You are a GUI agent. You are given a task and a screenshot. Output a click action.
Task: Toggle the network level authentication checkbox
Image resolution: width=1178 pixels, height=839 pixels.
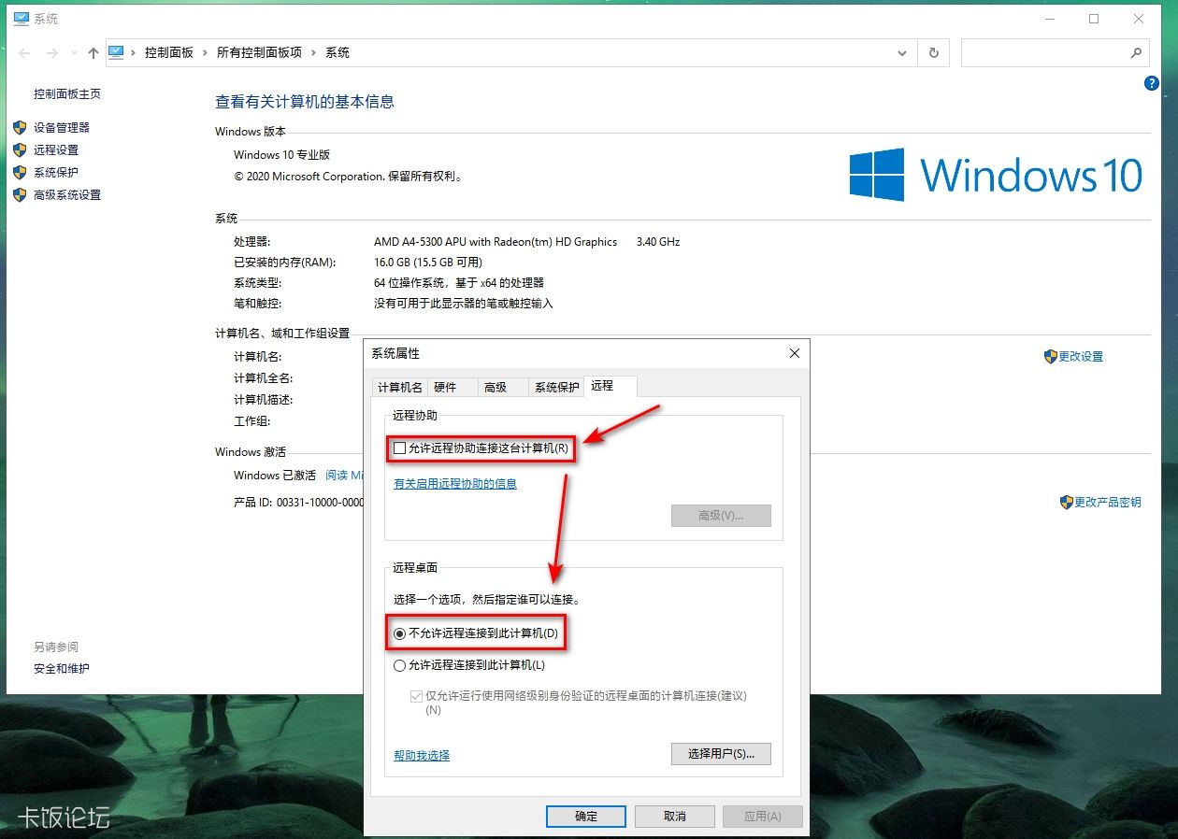[x=416, y=696]
